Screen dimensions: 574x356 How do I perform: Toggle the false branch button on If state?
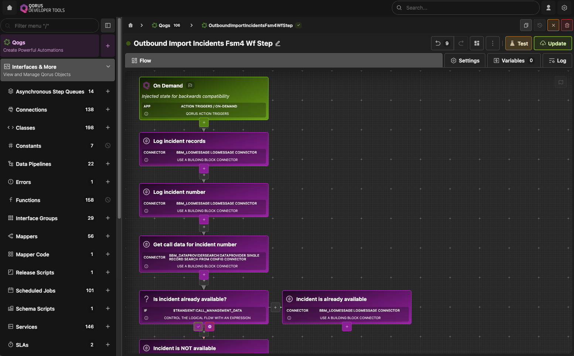coord(210,326)
